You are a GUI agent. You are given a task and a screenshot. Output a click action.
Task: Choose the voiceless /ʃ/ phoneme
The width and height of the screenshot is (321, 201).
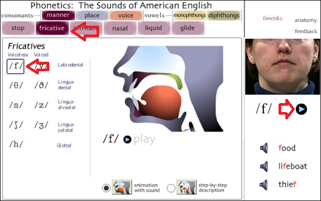(16, 125)
